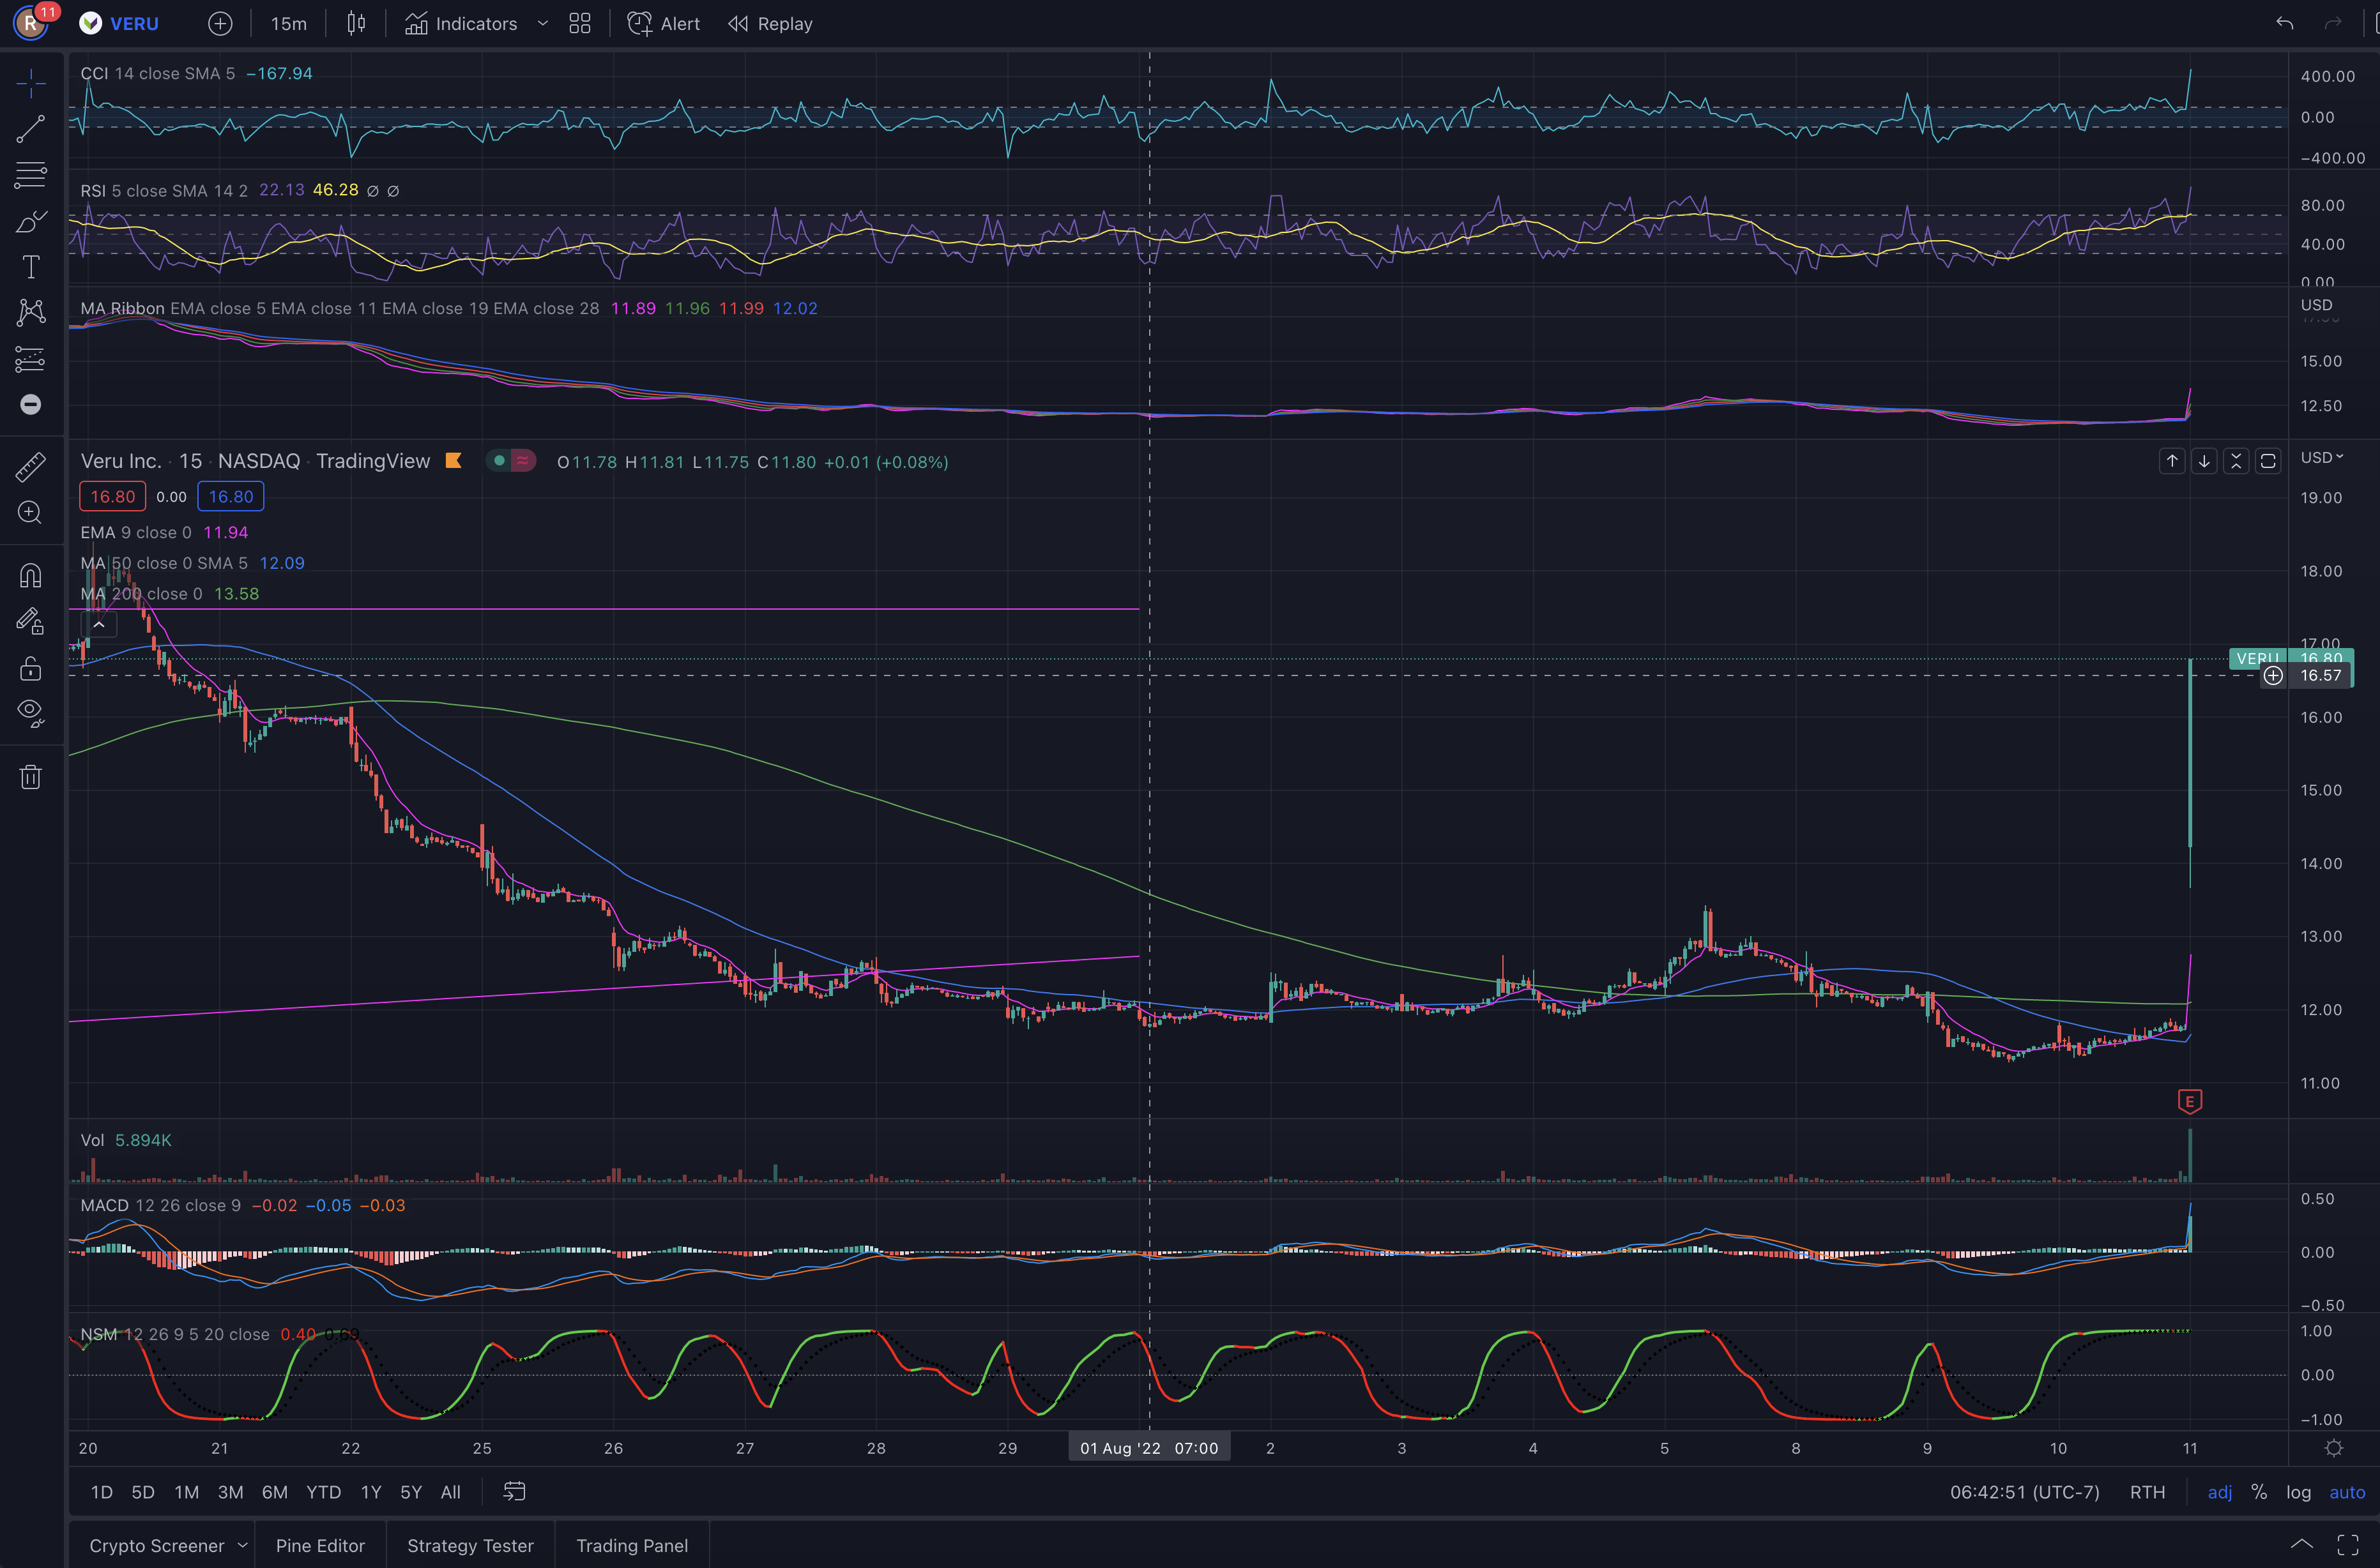The image size is (2380, 1568).
Task: Open the Pine Editor tab
Action: coord(320,1546)
